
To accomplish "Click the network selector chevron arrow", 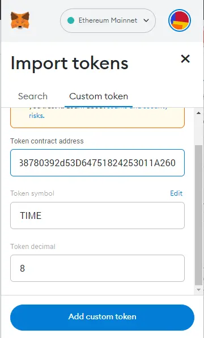I will click(x=146, y=20).
